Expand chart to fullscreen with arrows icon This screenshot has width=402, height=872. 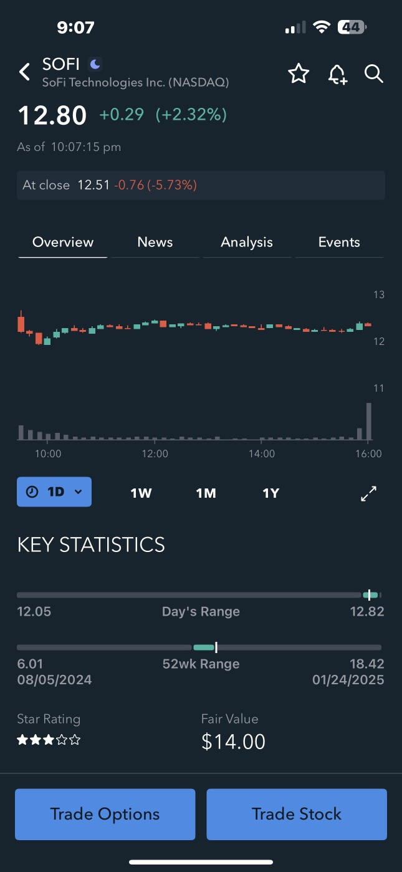[x=369, y=493]
